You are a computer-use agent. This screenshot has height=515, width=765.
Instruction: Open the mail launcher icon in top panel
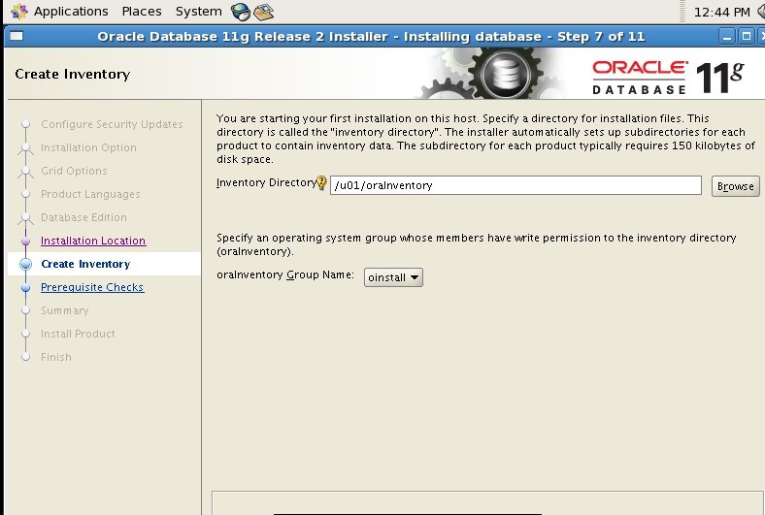(x=264, y=12)
